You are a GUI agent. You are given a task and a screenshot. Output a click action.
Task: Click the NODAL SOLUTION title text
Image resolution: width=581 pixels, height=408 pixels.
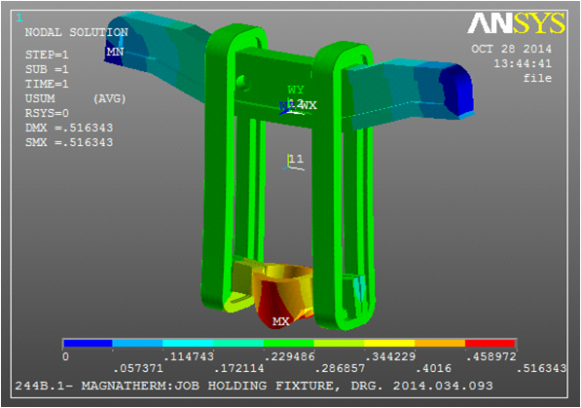click(76, 32)
